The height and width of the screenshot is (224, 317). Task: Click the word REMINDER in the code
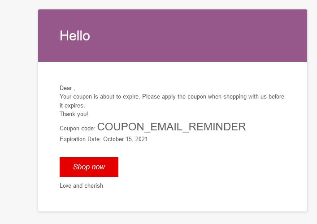click(x=217, y=127)
